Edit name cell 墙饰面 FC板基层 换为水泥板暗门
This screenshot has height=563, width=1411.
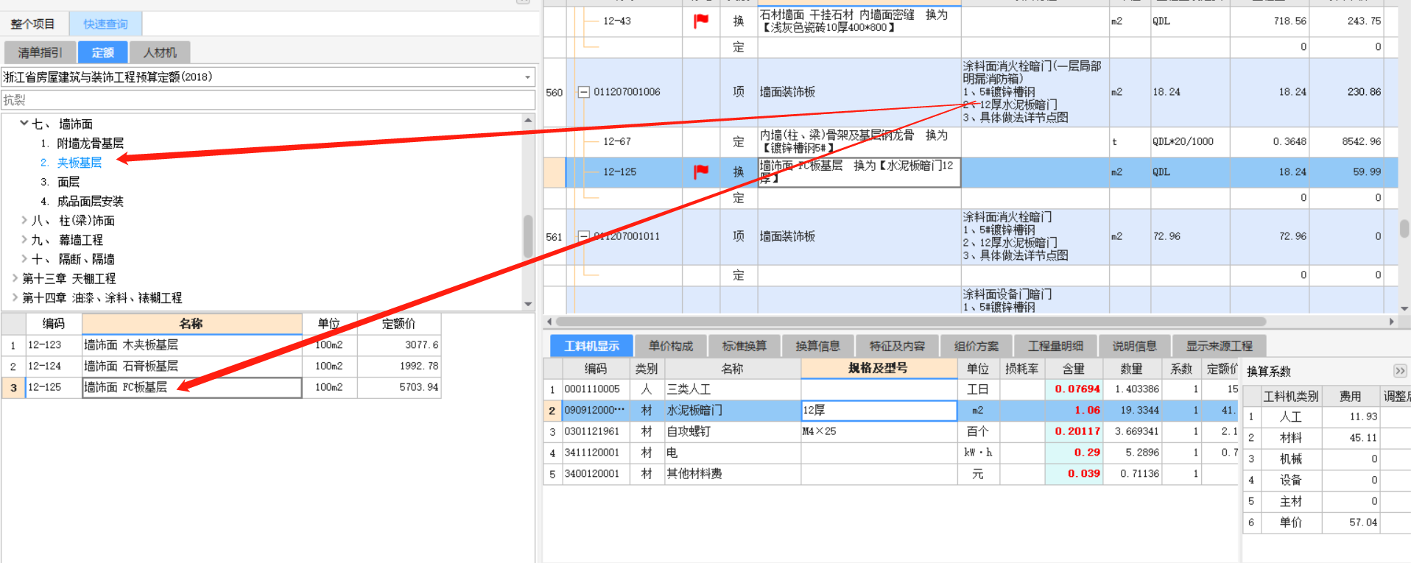pyautogui.click(x=859, y=172)
